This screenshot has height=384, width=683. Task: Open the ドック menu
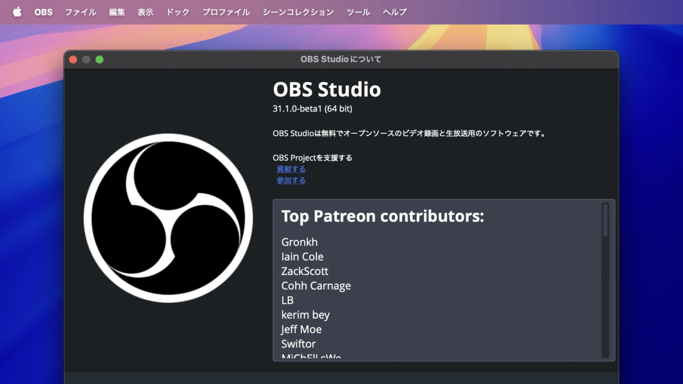[x=178, y=12]
